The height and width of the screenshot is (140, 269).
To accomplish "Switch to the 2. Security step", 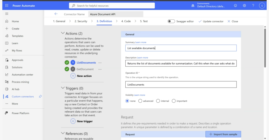I will tap(81, 21).
